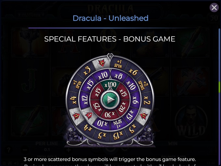
Task: Close the Dracula - Unleashed info dialog
Action: 214,7
